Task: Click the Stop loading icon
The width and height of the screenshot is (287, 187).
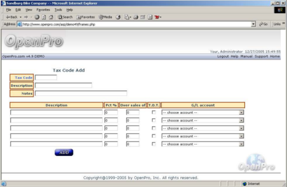Action: coord(37,17)
